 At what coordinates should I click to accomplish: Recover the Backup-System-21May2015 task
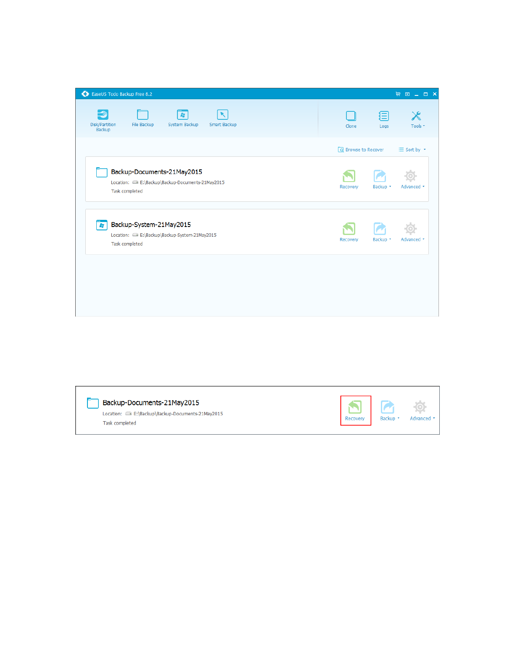(x=349, y=232)
